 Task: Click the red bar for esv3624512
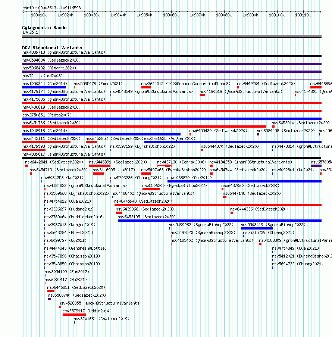[146, 87]
